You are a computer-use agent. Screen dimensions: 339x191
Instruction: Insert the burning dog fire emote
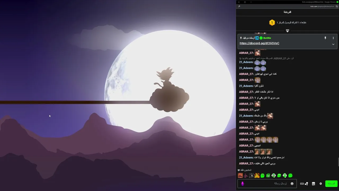coord(257,175)
